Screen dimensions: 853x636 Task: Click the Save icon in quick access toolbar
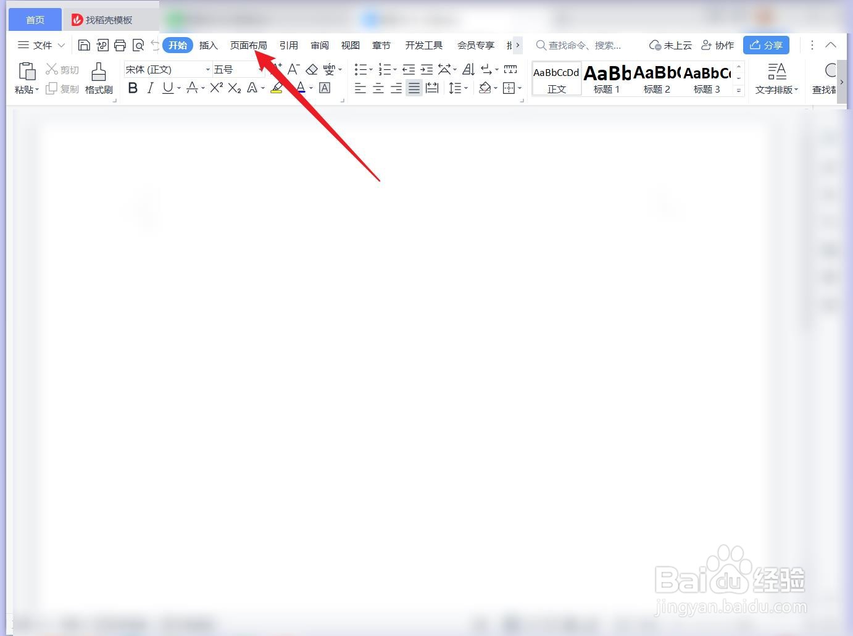pos(84,45)
